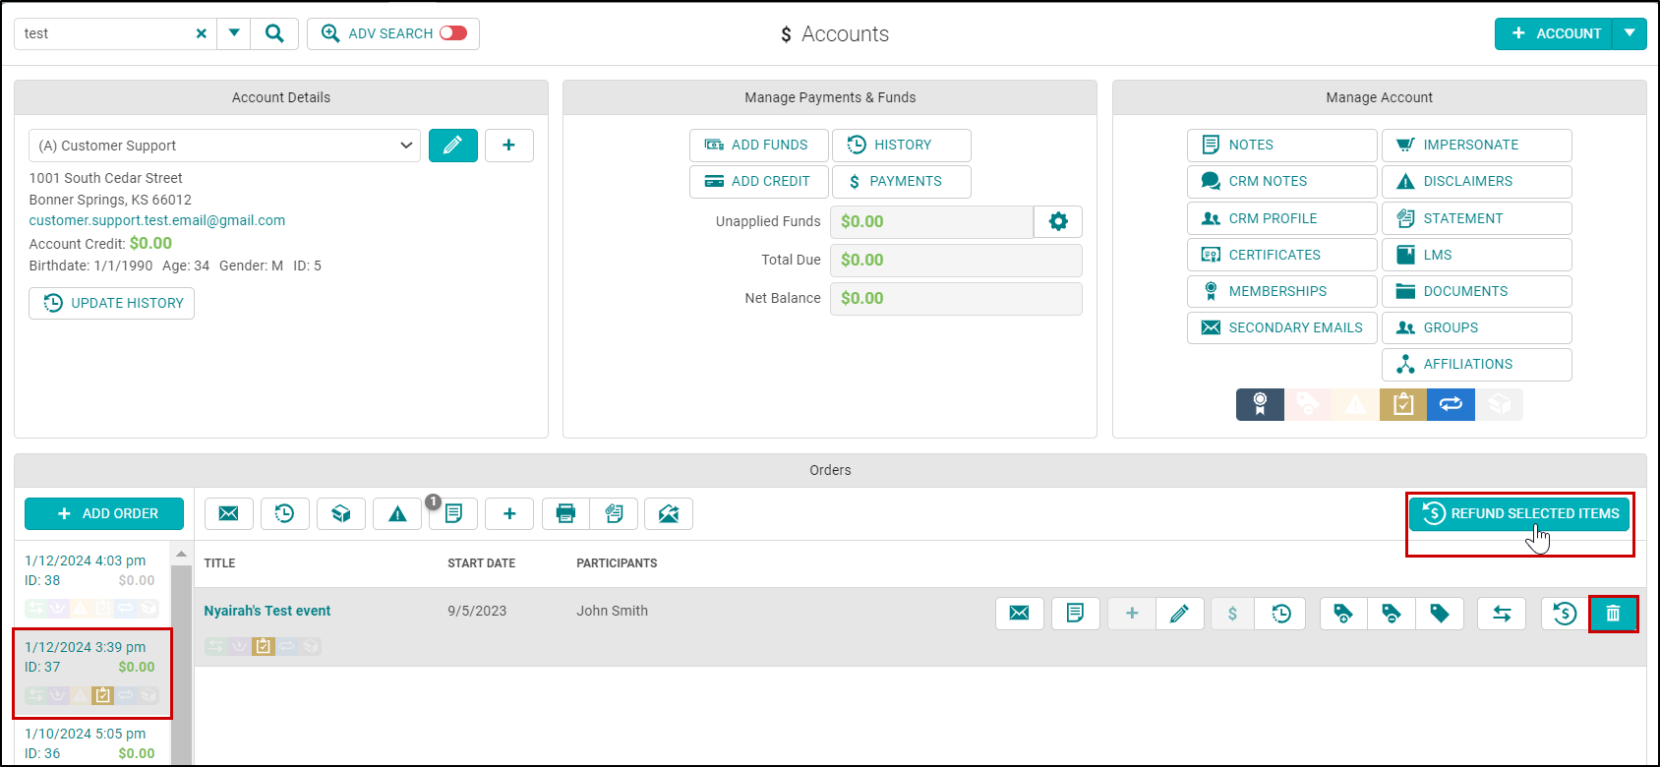Transfer Nyairah's Test event with the arrows icon
Screen dimensions: 1660x767
[x=1502, y=614]
